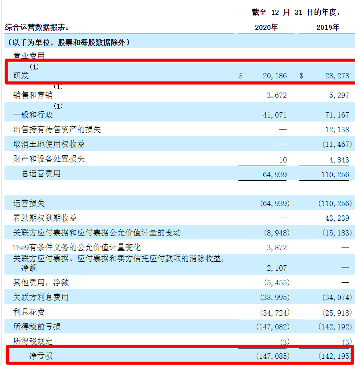The width and height of the screenshot is (355, 365).
Task: Click the 取消土地使用权收益 row label
Action: 49,144
